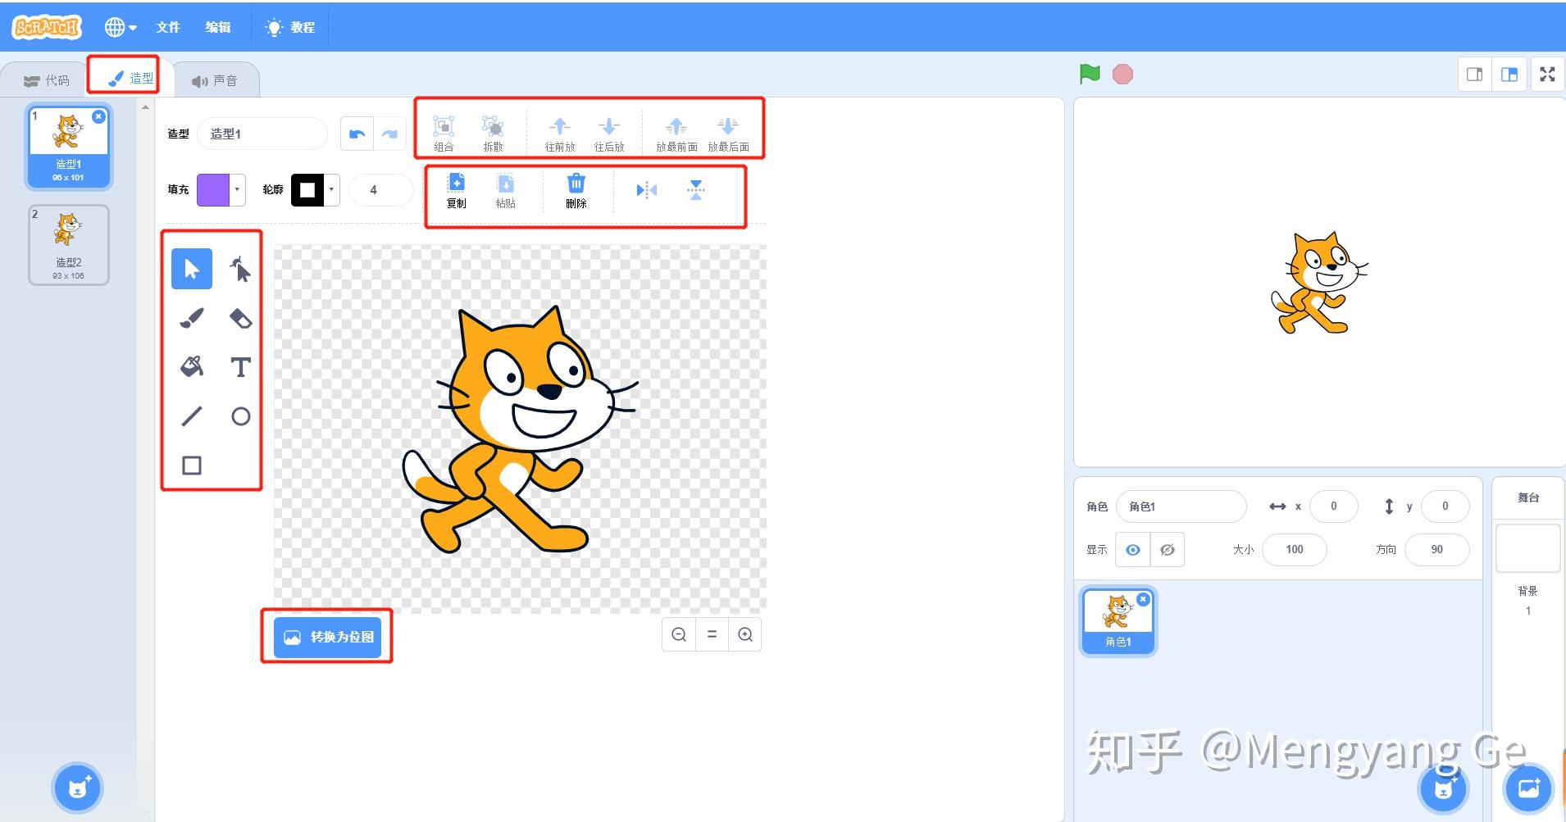Select the 造型1 costume thumbnail
The image size is (1566, 822).
pos(69,148)
